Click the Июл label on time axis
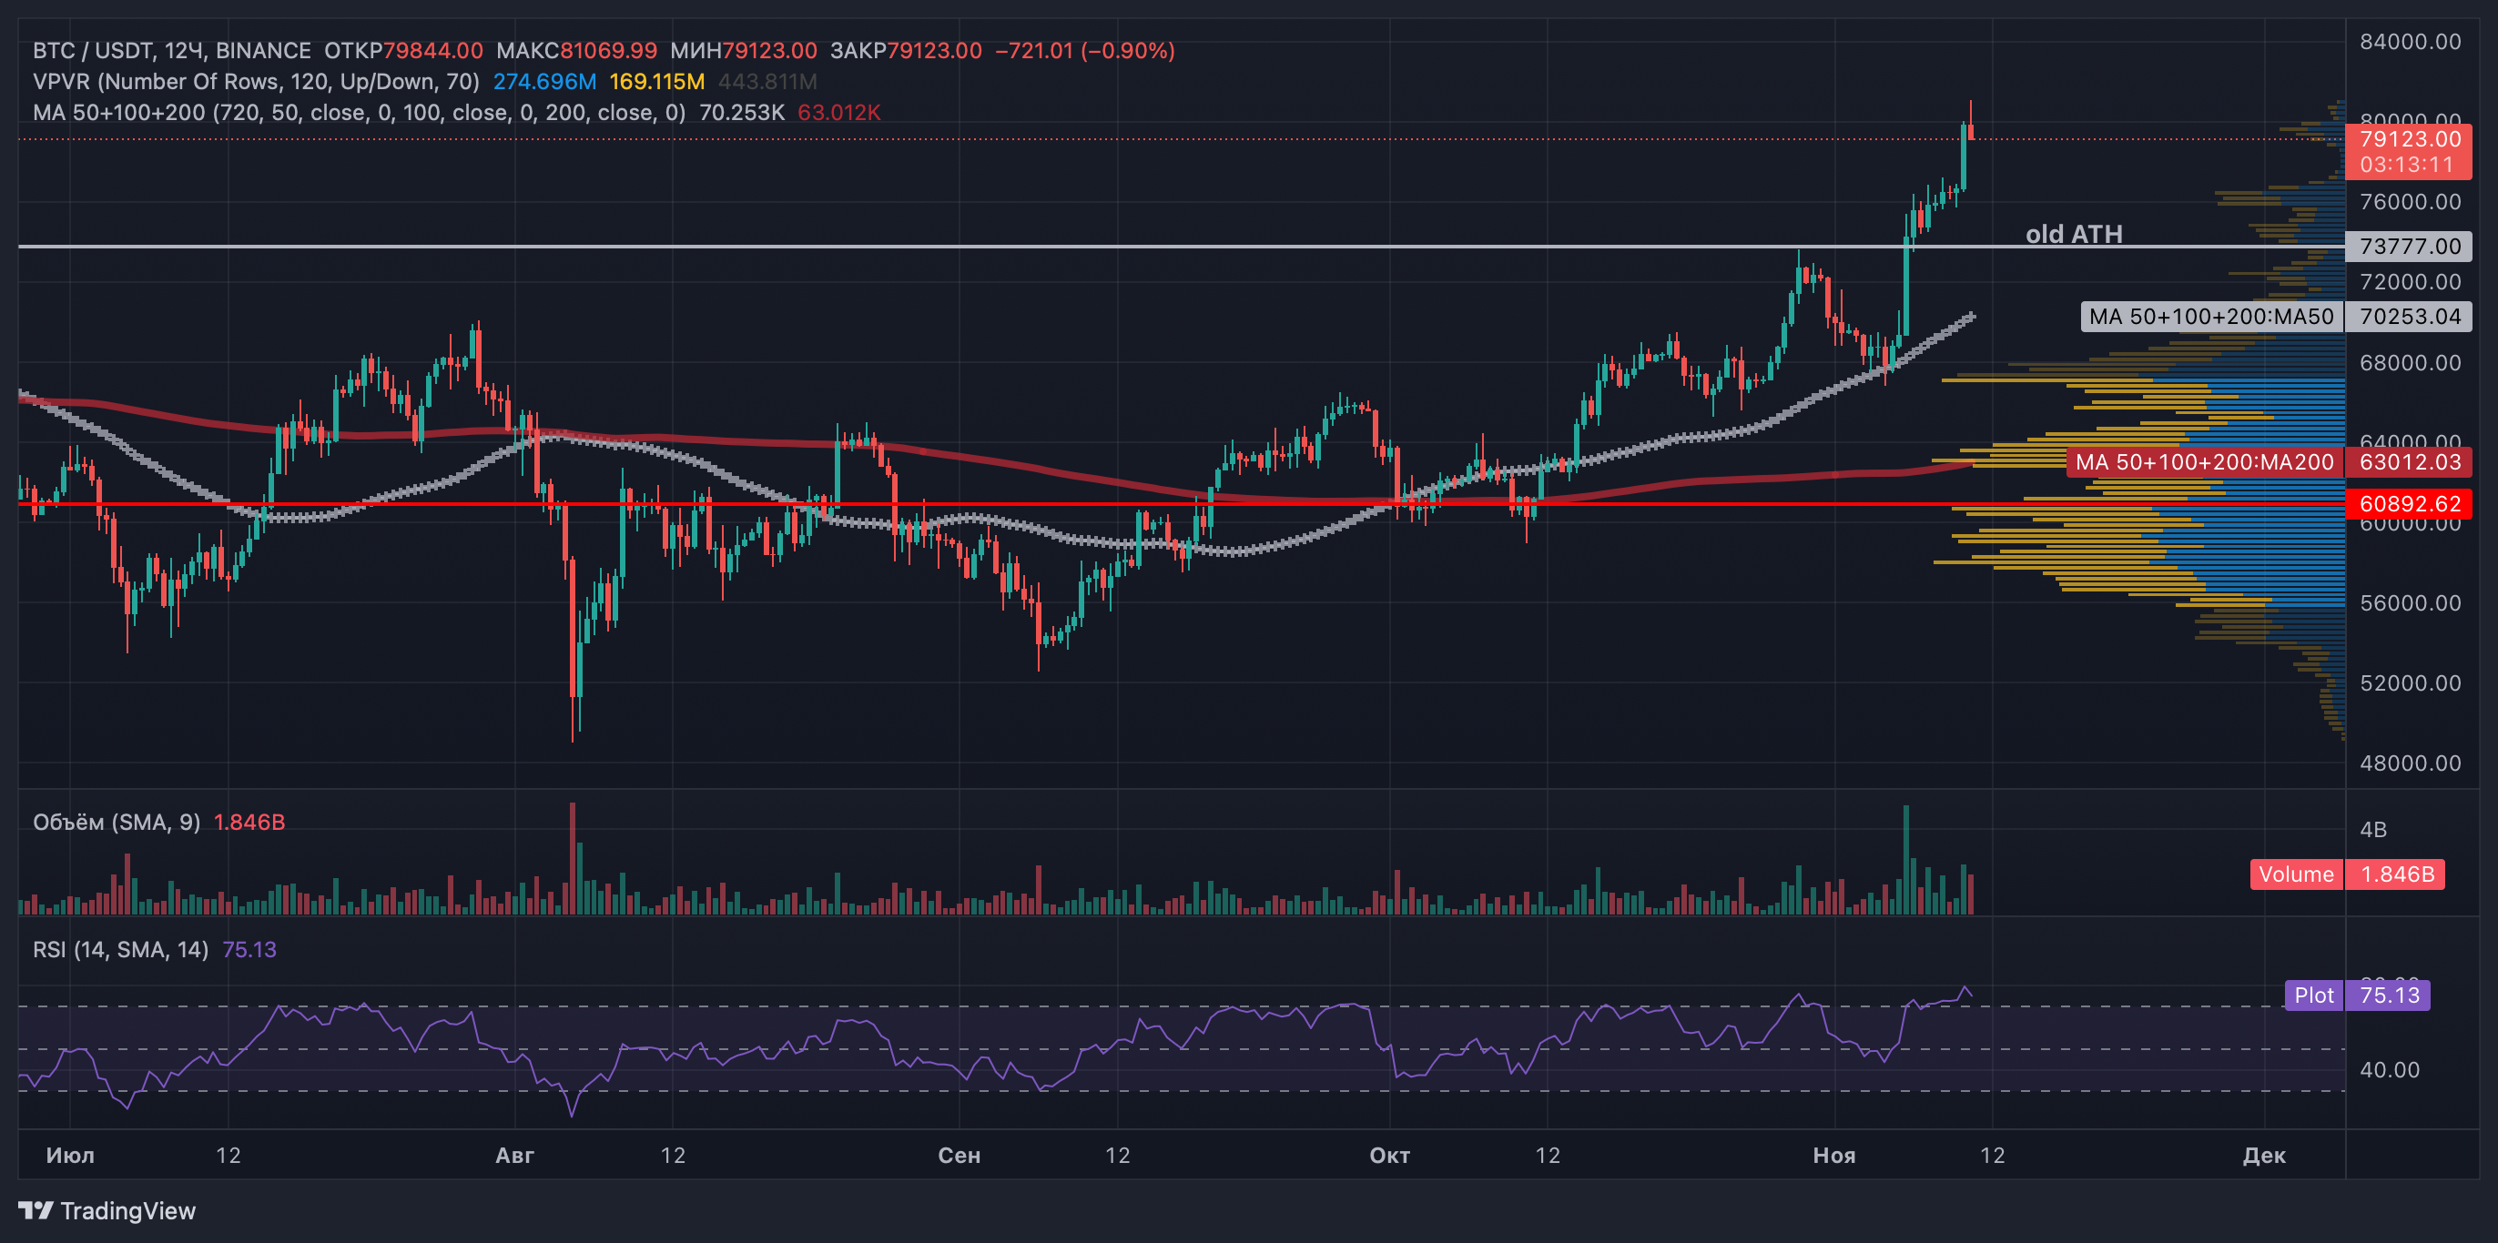The image size is (2498, 1243). tap(71, 1156)
